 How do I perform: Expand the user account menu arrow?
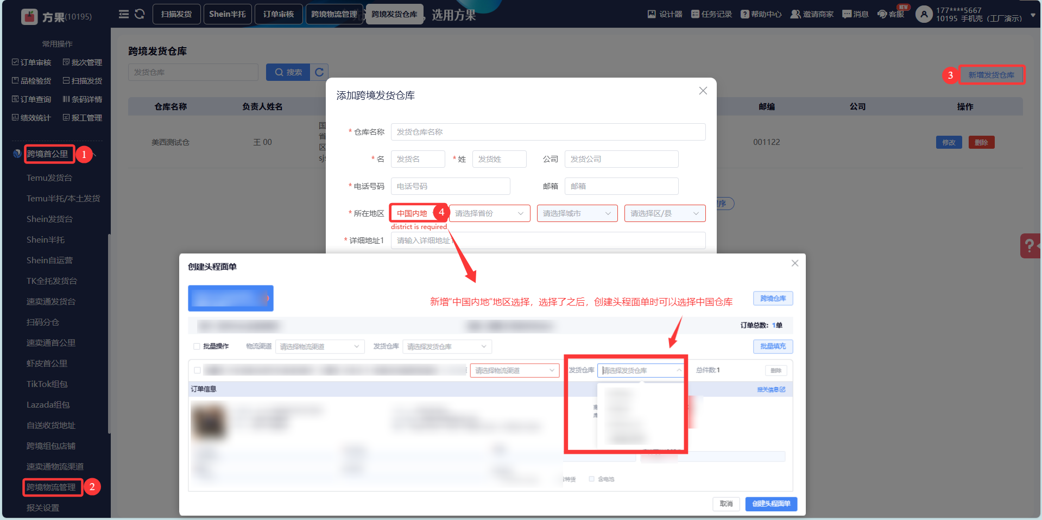1033,15
